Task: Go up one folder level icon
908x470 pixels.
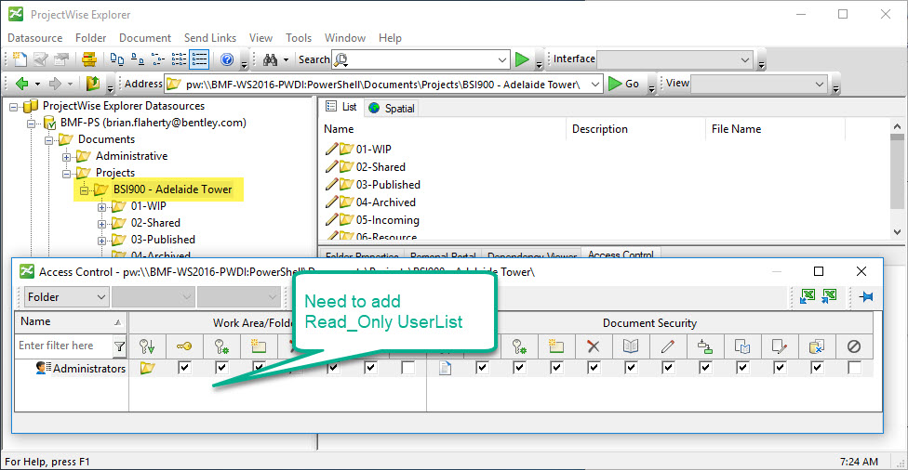Action: tap(93, 84)
